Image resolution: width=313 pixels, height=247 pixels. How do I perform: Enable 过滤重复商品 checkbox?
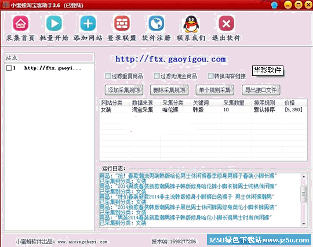pyautogui.click(x=108, y=76)
